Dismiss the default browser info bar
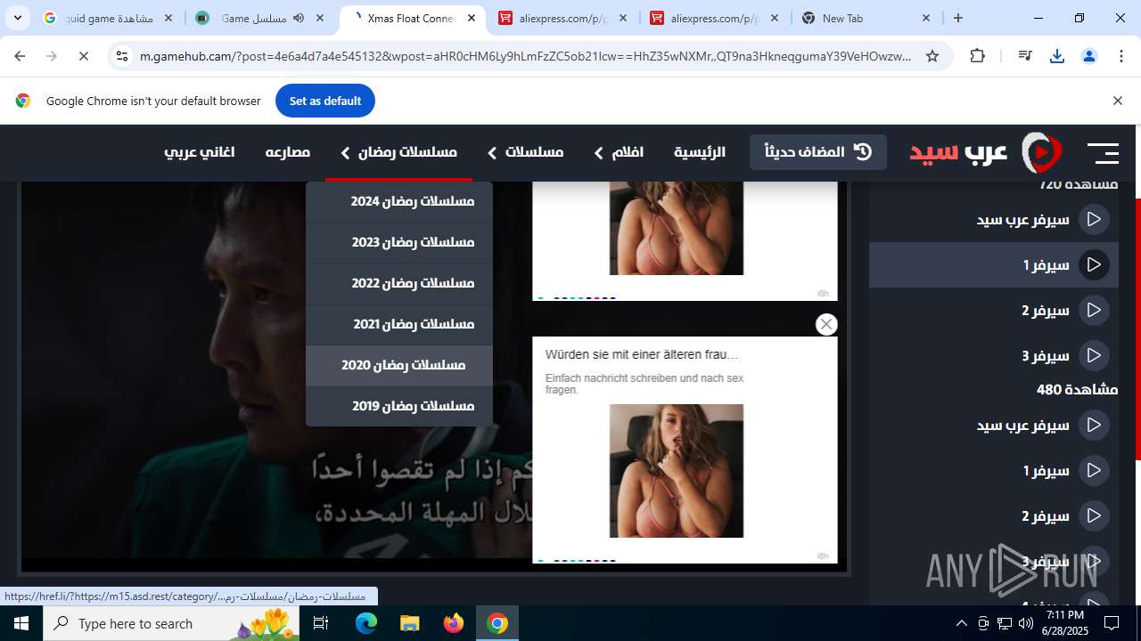 (x=1117, y=101)
